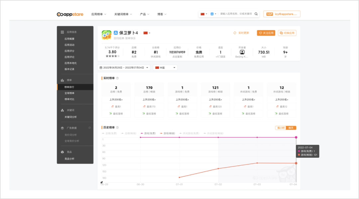
Task: Select 全球榜单 in the sidebar
Action: tap(69, 93)
